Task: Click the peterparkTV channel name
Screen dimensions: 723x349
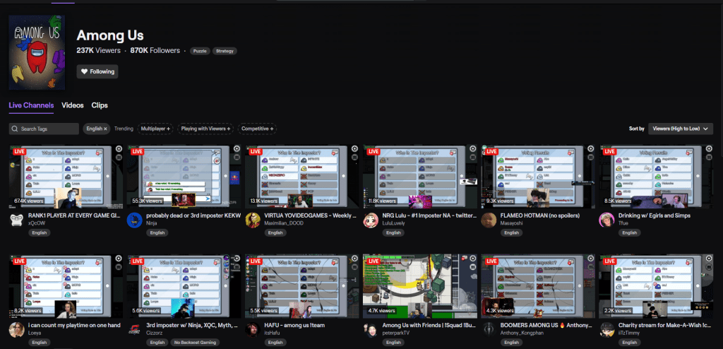Action: pos(396,333)
